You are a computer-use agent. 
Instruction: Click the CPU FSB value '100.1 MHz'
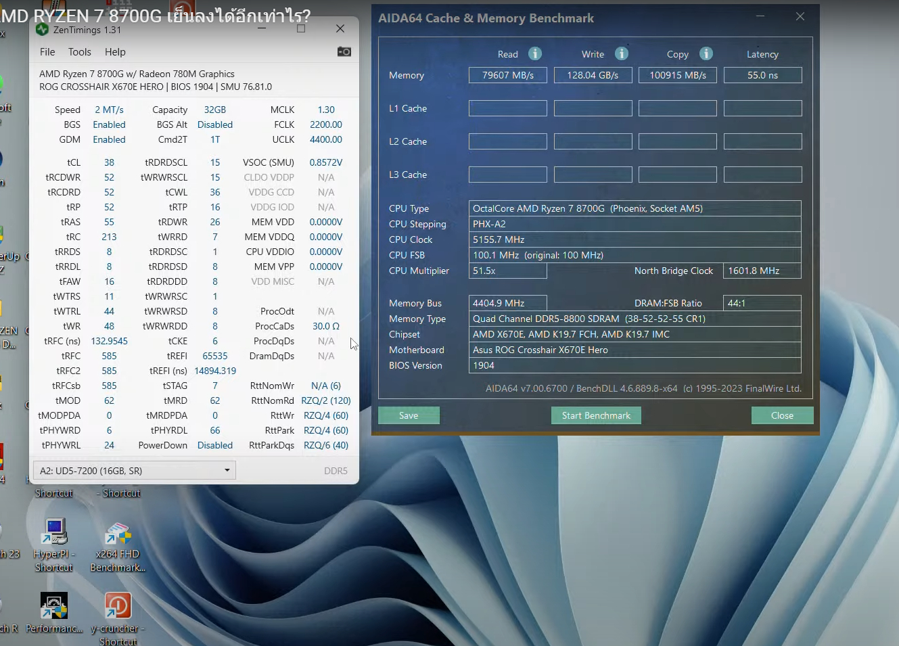(x=635, y=255)
